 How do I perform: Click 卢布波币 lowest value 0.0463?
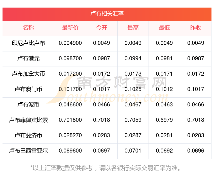(x=164, y=105)
